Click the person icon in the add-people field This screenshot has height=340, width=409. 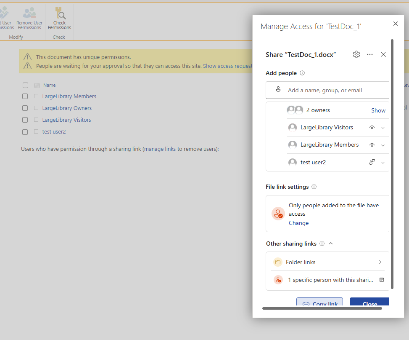pyautogui.click(x=278, y=89)
